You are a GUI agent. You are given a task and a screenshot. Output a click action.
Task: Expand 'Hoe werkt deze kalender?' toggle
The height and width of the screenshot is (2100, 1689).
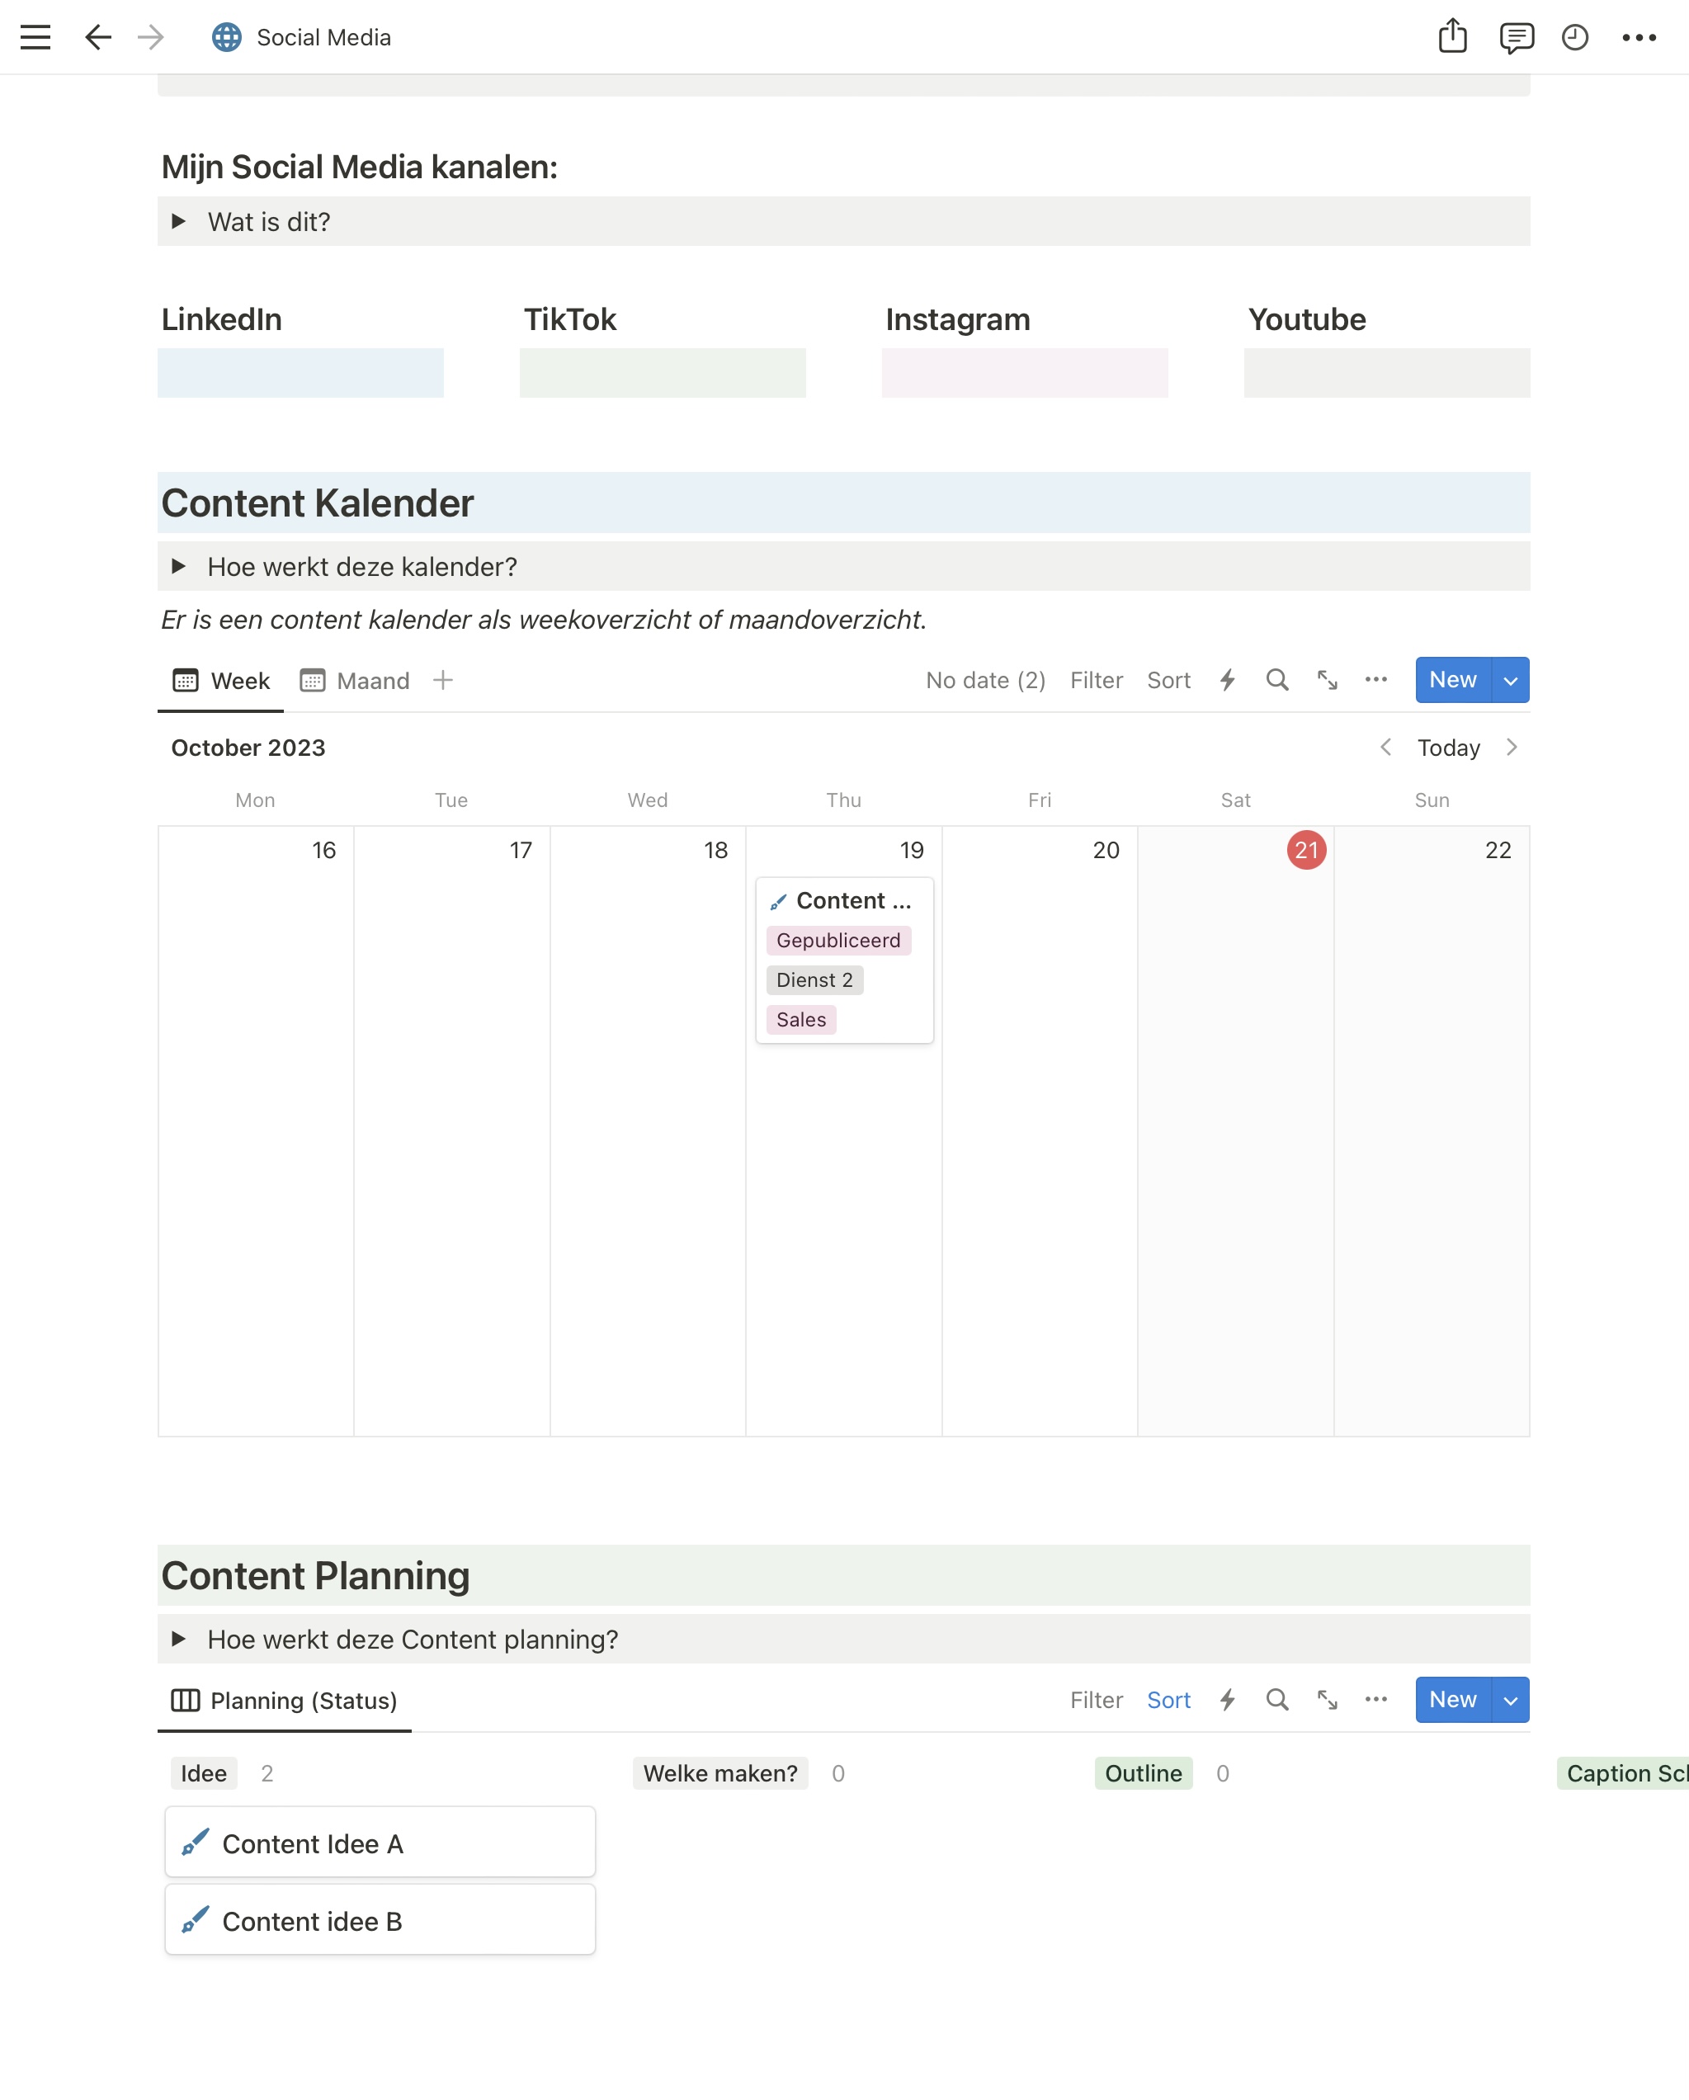178,566
